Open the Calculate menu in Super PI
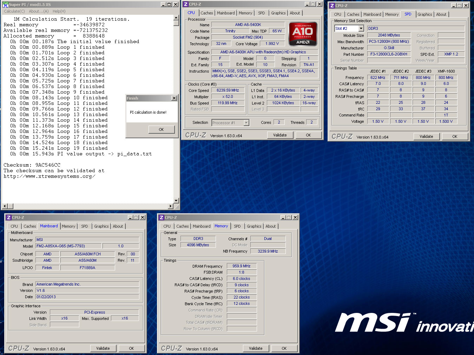The width and height of the screenshot is (474, 355). 14,11
